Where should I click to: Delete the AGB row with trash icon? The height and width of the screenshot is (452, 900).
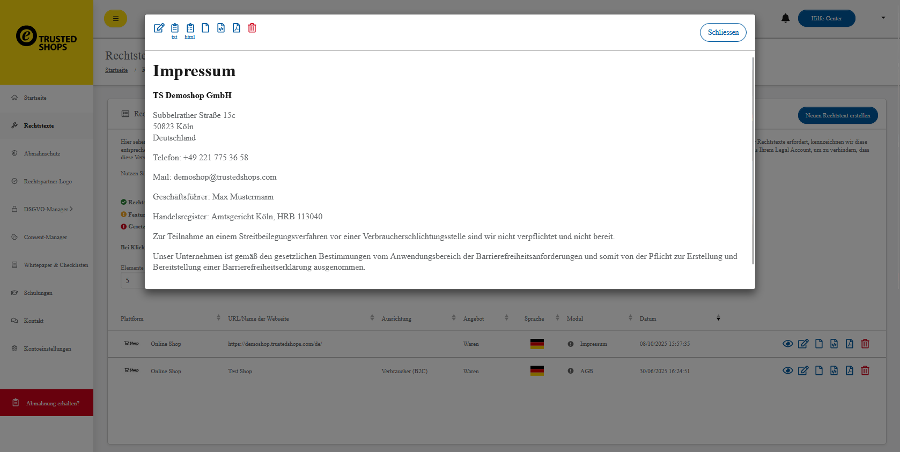pos(865,371)
